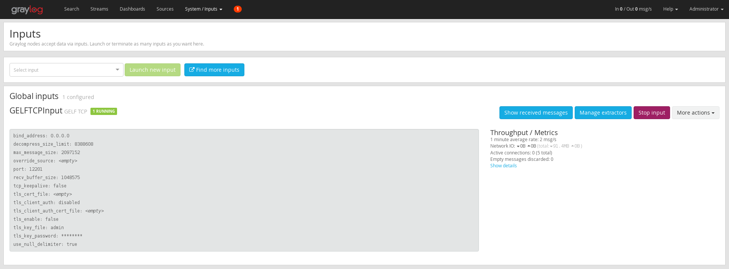Viewport: 729px width, 269px height.
Task: Expand the System / Inputs menu
Action: point(204,9)
